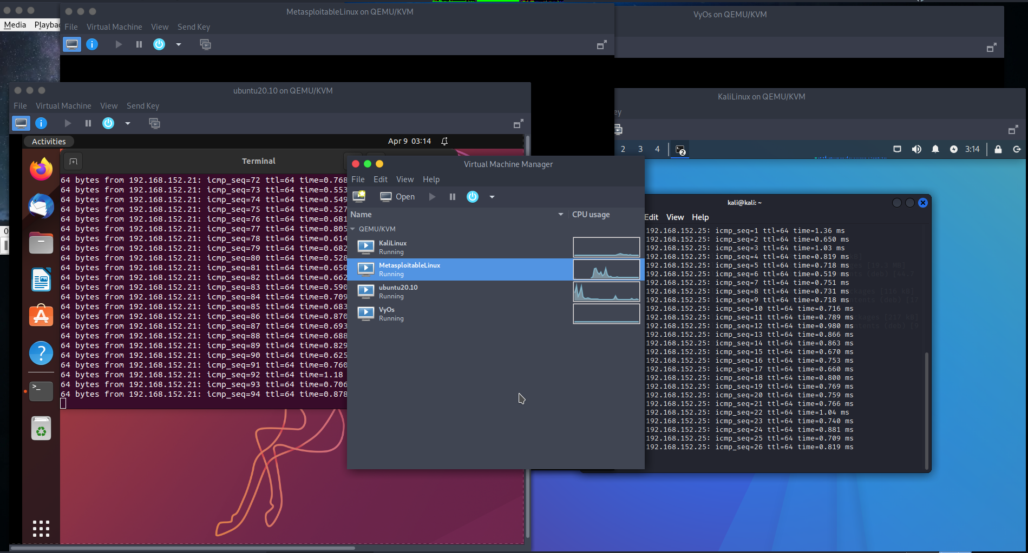
Task: Open a new tab in the Ubuntu Terminal
Action: (x=74, y=161)
